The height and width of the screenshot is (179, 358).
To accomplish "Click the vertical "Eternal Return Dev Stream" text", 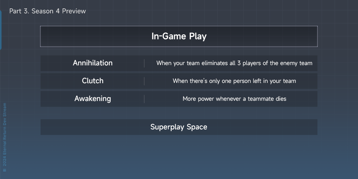I will point(5,129).
